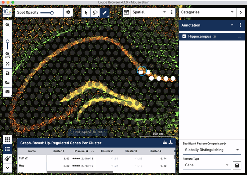Click the horizontal table scrollbar

pos(80,172)
